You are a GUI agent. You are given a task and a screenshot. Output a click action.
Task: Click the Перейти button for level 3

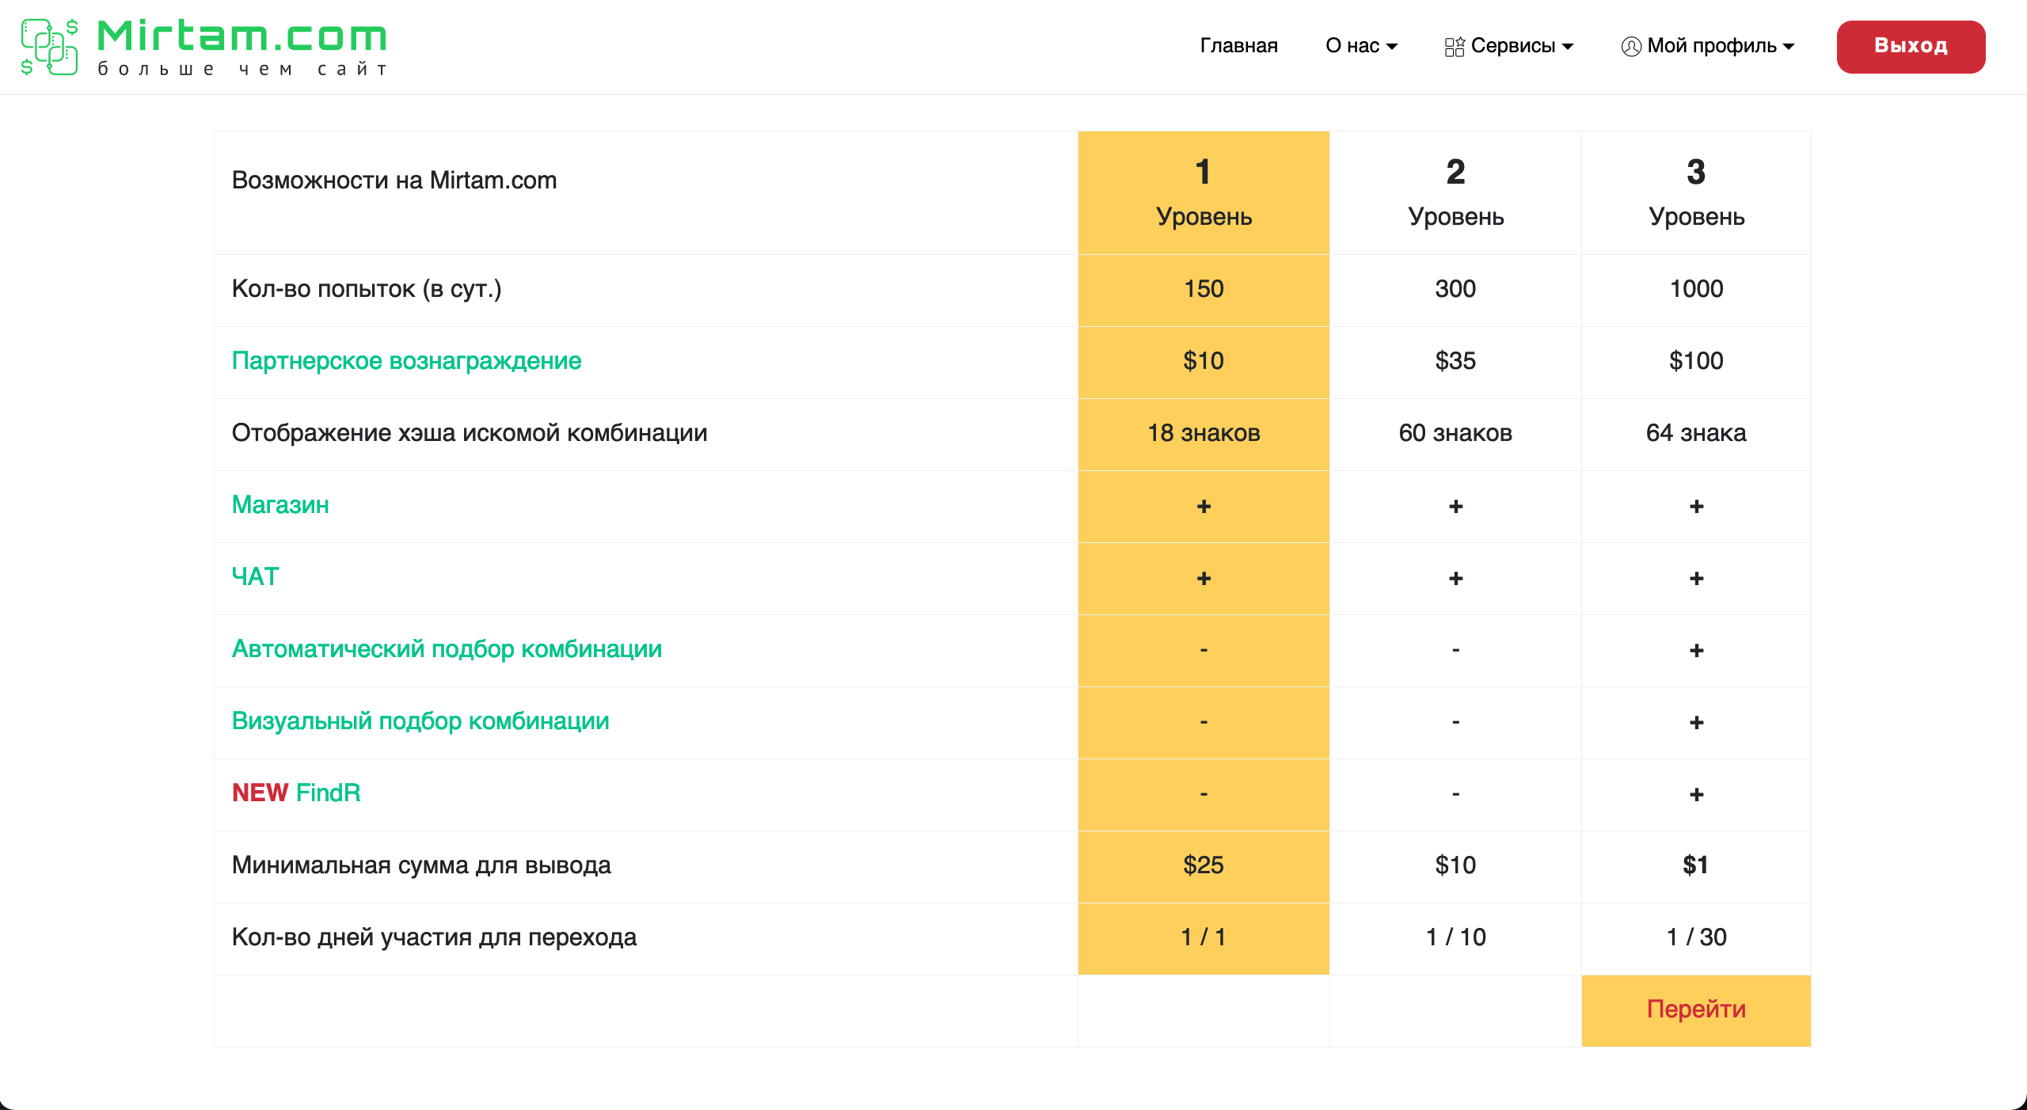(x=1696, y=1010)
